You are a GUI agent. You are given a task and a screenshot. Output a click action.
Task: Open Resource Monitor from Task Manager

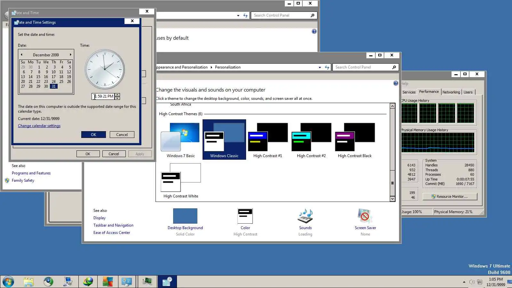tap(450, 196)
